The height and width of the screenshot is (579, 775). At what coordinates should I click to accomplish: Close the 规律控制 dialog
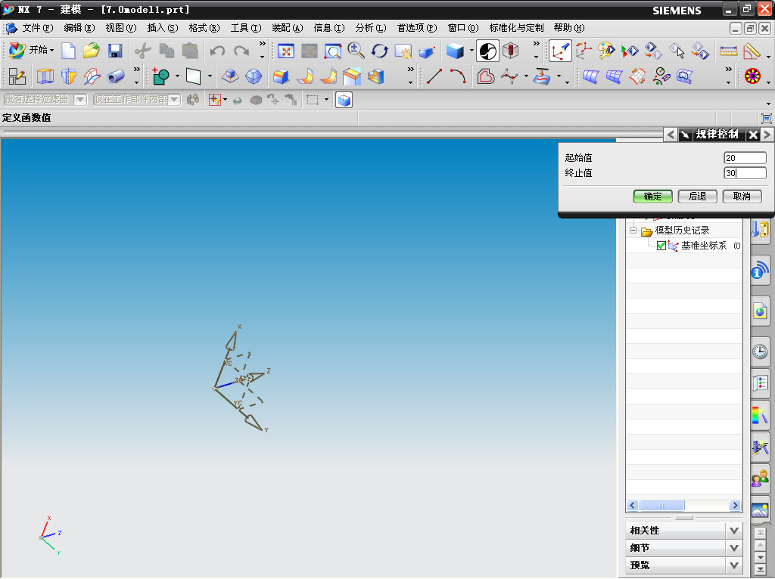point(753,135)
